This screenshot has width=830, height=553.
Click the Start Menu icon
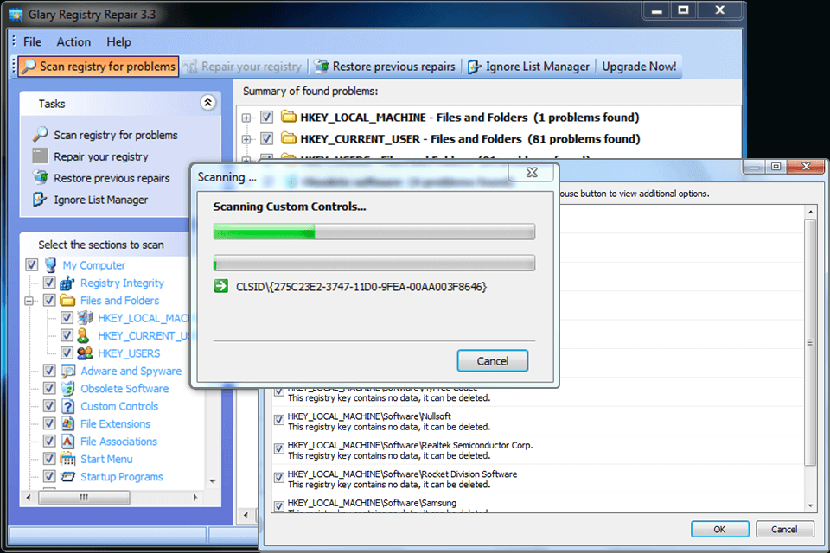pyautogui.click(x=67, y=459)
